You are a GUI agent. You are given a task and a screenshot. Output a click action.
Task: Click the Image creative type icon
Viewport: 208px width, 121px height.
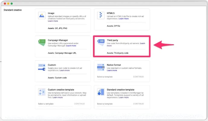pyautogui.click(x=42, y=16)
